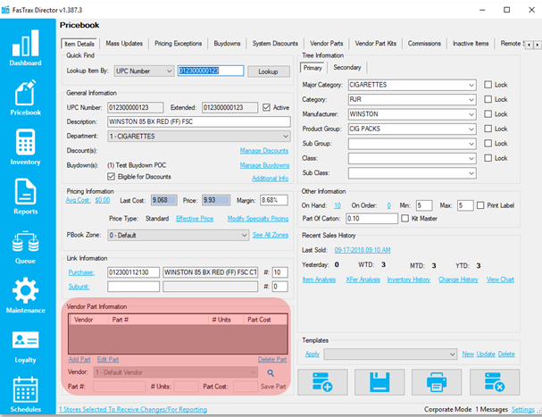542x417 pixels.
Task: Click the quick find UPC input box
Action: tap(211, 71)
